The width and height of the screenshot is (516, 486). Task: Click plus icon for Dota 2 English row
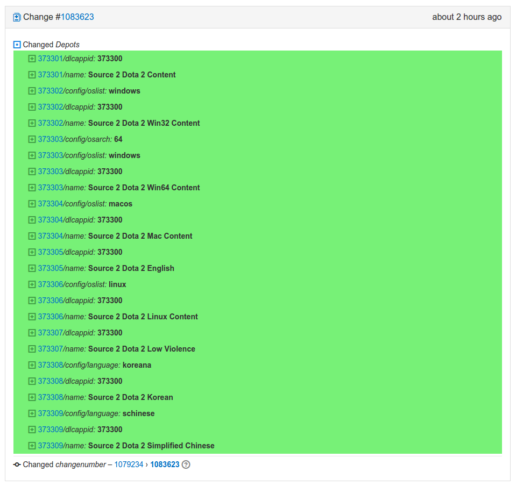(x=32, y=268)
